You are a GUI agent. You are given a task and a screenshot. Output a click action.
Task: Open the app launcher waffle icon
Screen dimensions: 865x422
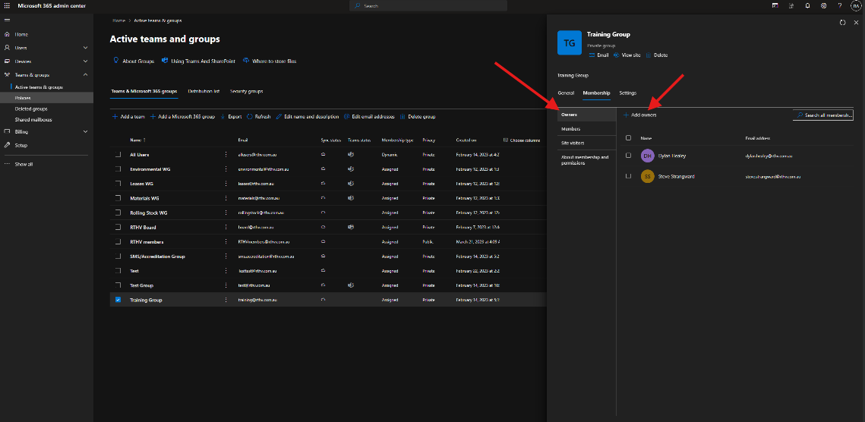7,5
